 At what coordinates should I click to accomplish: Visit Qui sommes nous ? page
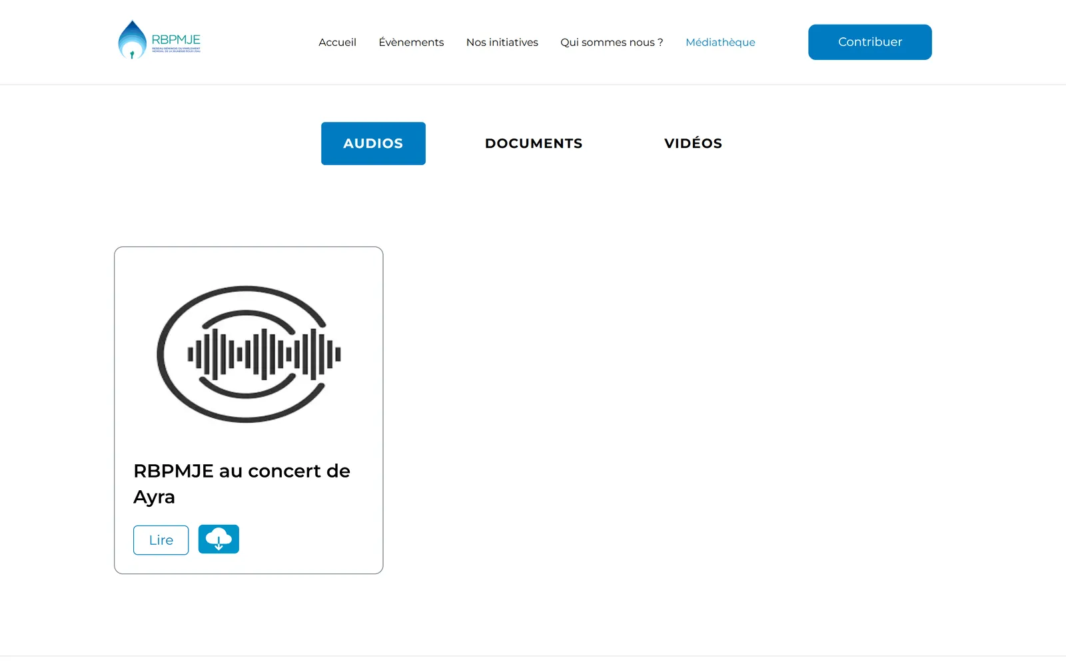612,42
